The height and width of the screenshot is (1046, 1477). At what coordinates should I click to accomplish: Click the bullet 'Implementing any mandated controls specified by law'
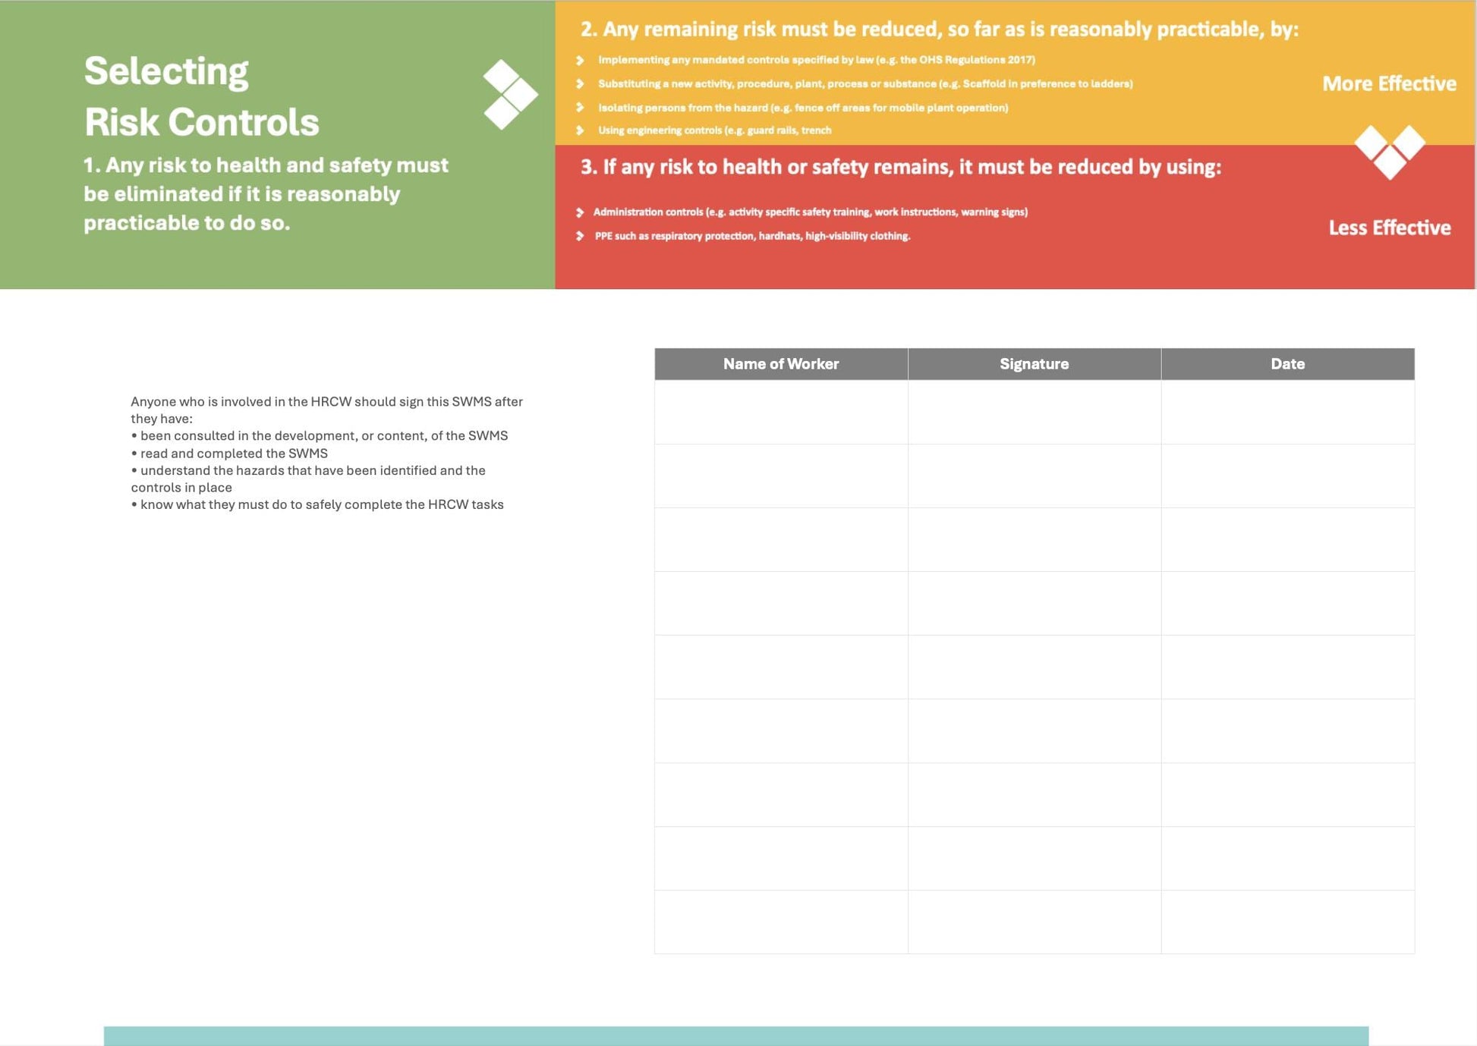click(817, 60)
